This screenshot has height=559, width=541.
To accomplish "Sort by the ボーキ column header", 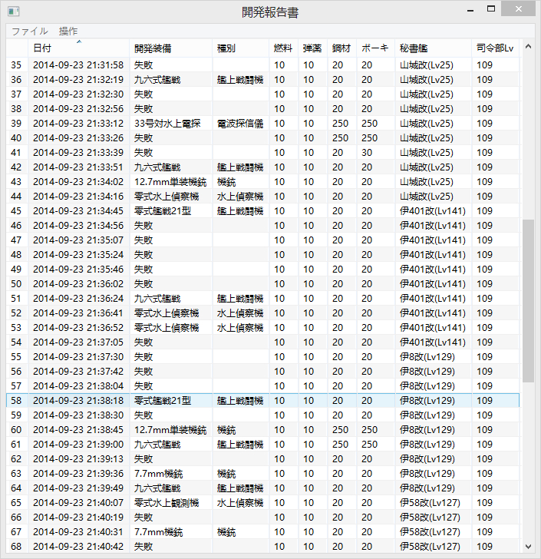I will [376, 48].
